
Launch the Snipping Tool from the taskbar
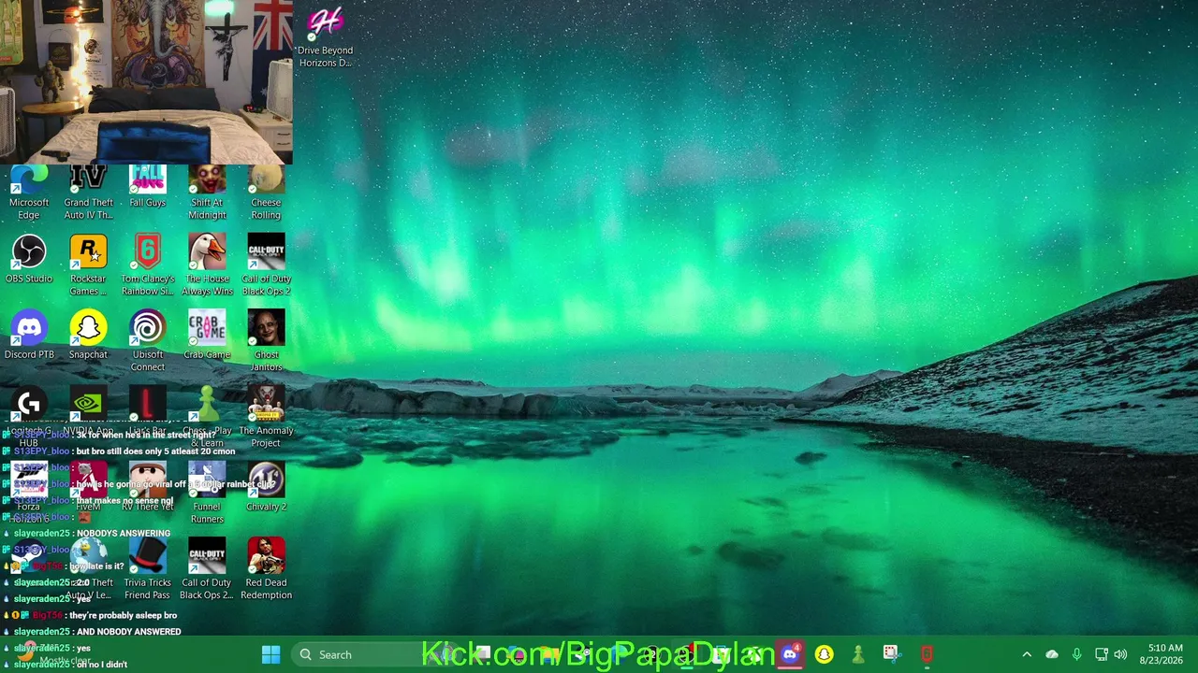point(891,654)
